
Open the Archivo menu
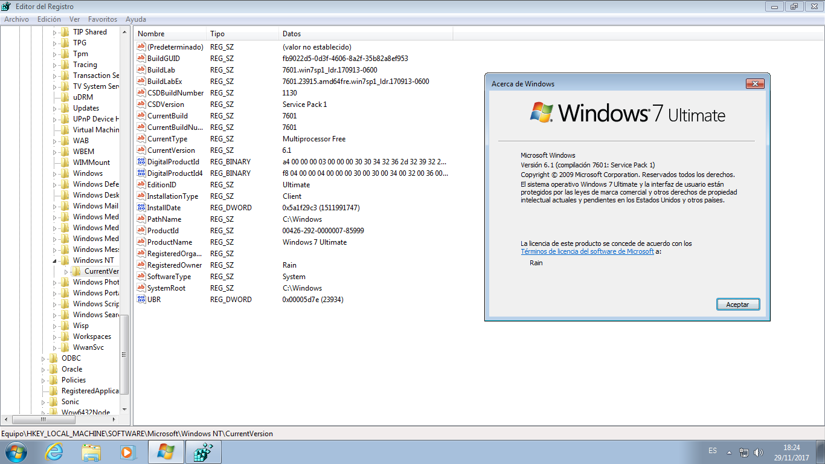coord(16,19)
